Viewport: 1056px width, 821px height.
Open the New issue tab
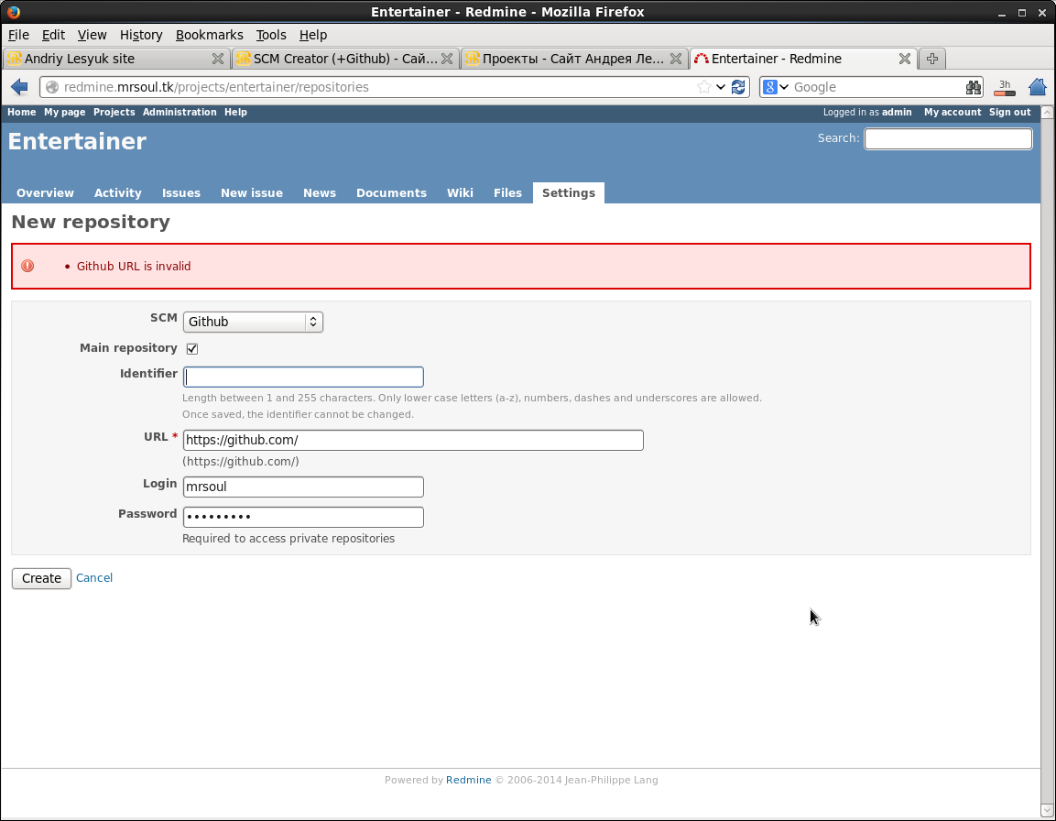[252, 192]
